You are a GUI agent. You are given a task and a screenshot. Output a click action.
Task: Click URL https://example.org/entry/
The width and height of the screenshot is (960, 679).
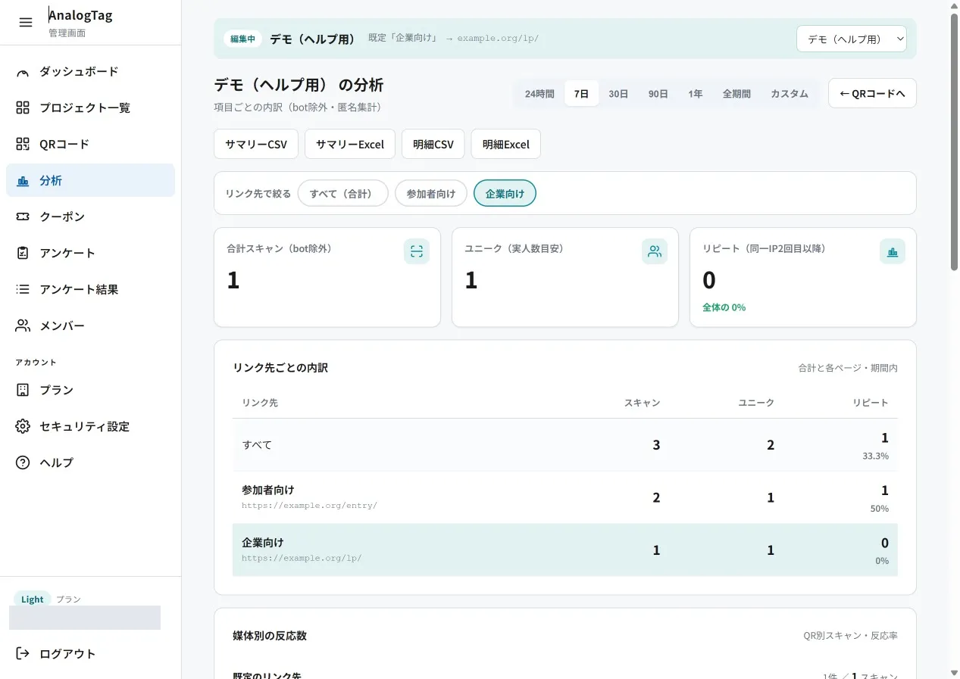[x=309, y=506]
